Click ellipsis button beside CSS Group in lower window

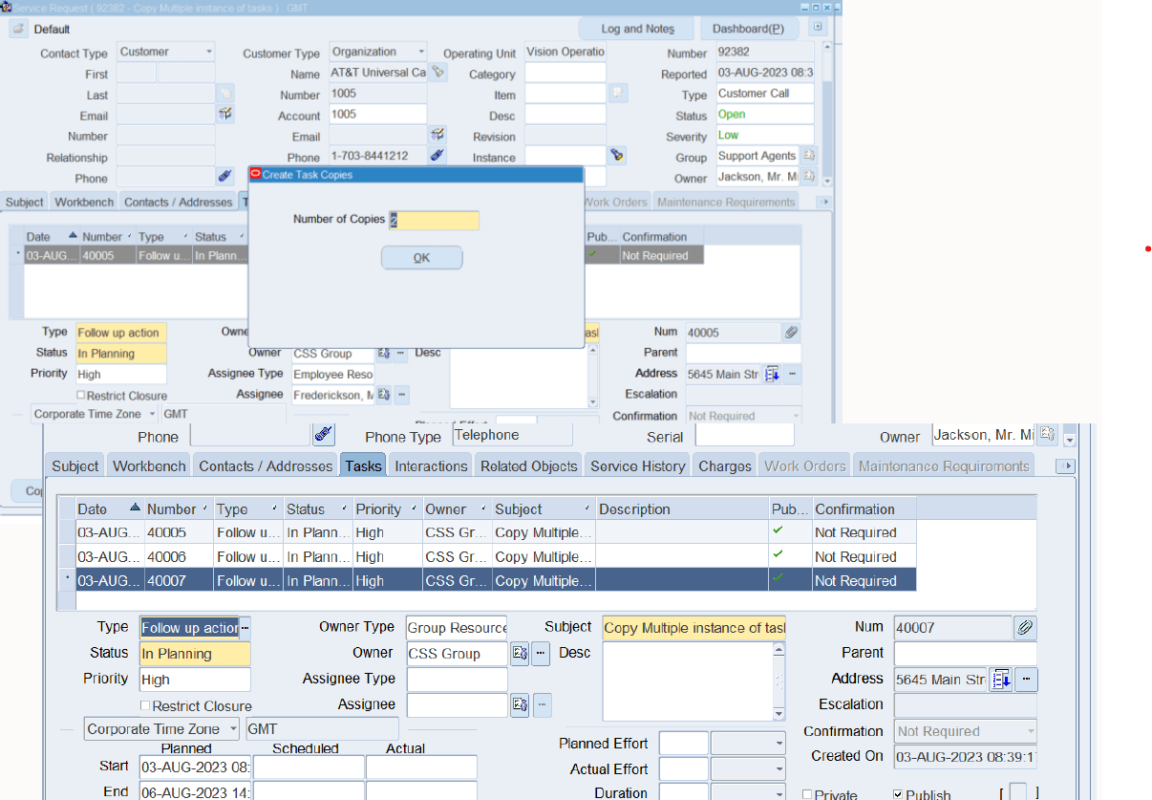click(x=542, y=654)
